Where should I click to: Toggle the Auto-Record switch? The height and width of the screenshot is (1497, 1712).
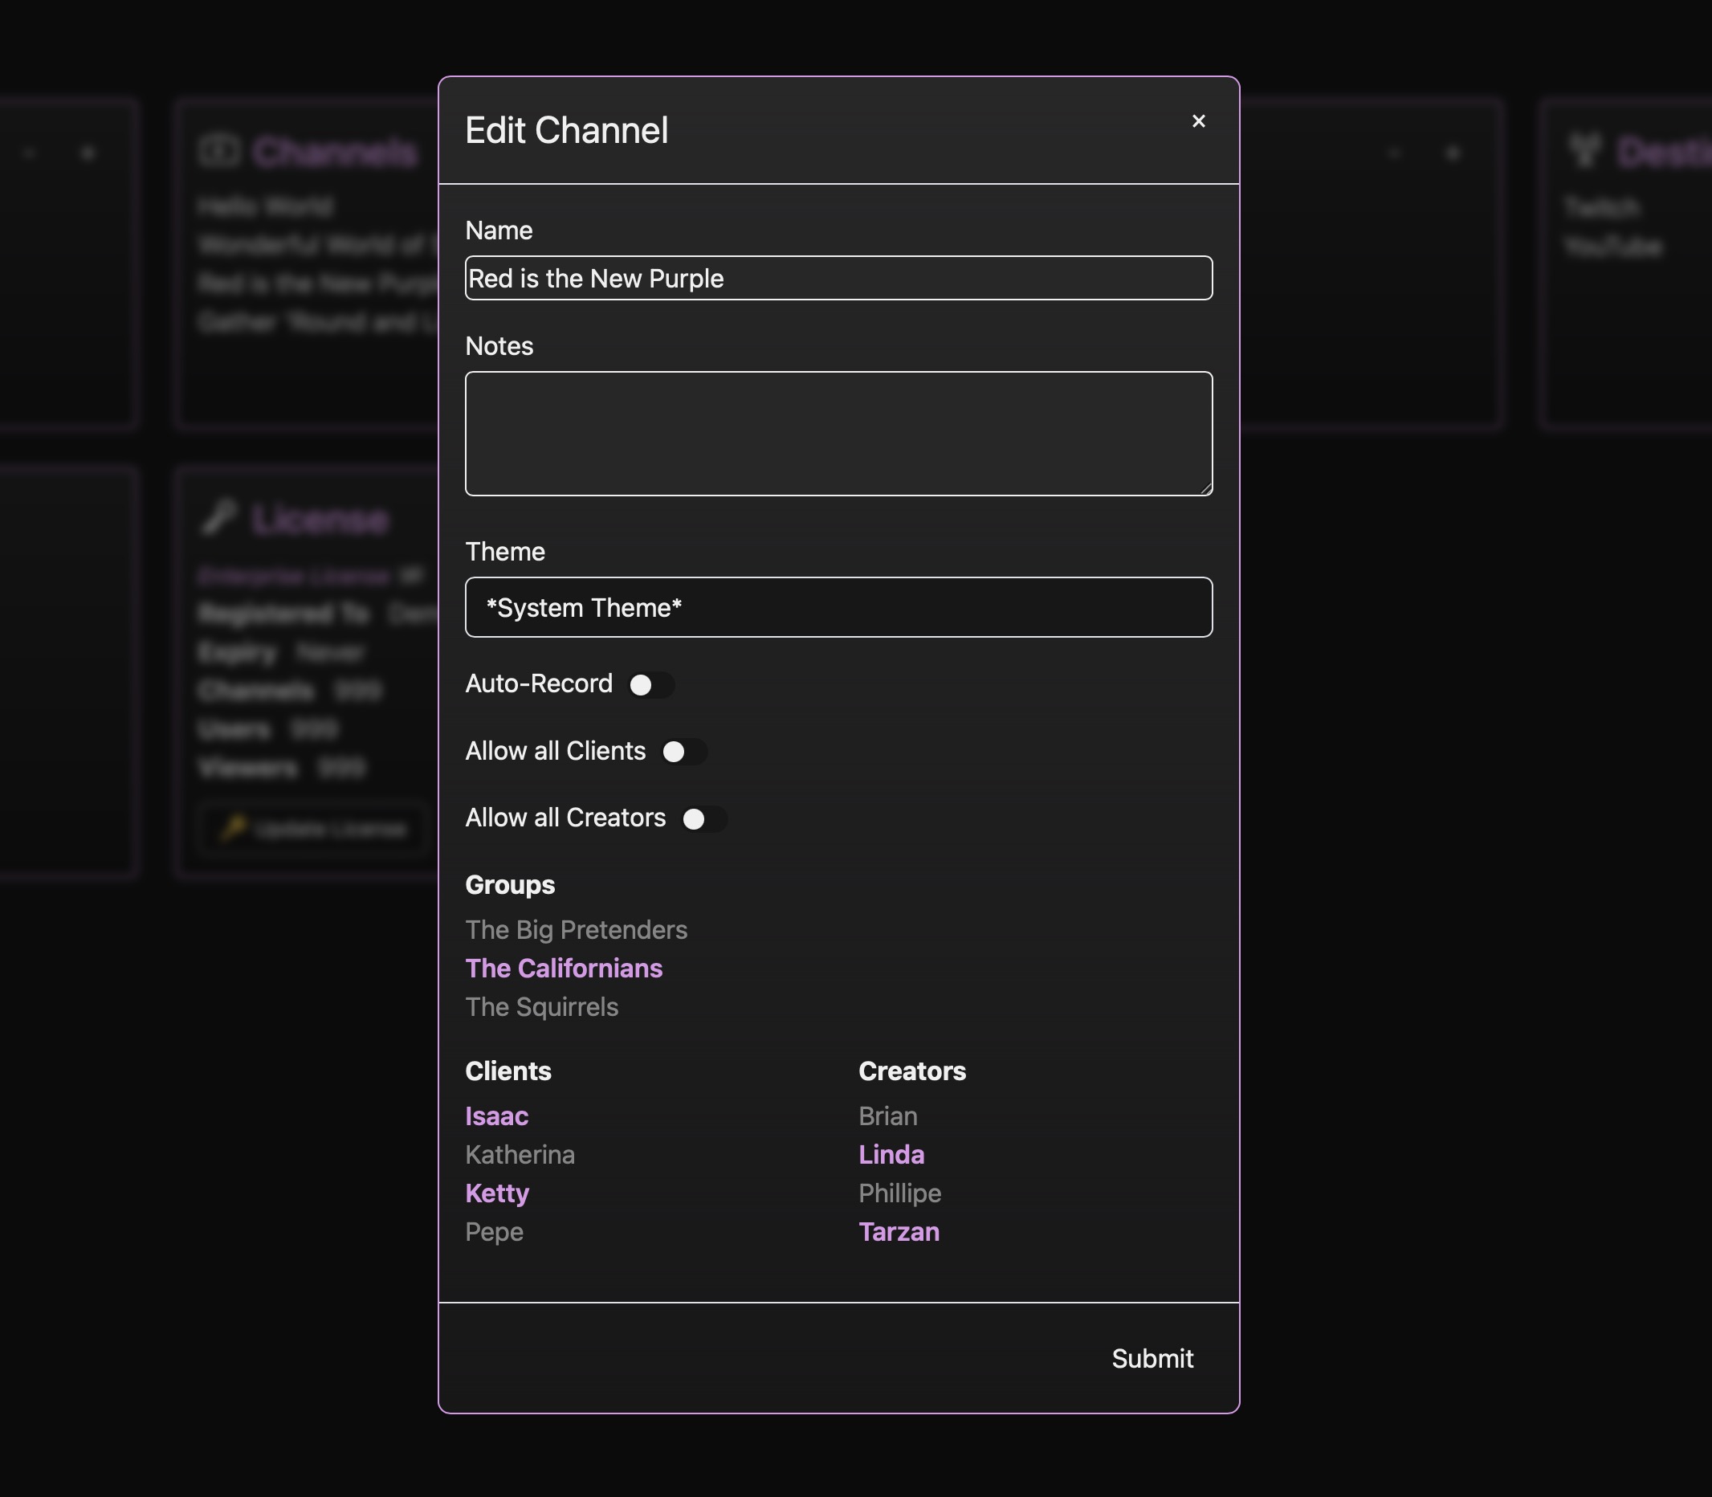(650, 685)
